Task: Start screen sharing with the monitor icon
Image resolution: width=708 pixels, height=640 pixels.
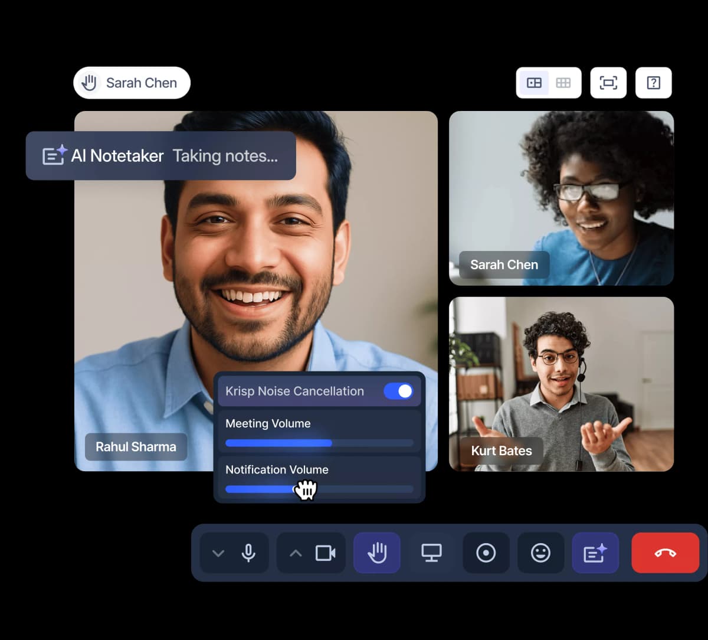Action: [431, 553]
